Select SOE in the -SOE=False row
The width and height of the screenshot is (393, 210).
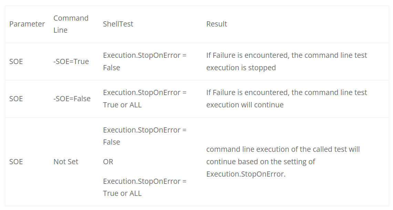16,99
